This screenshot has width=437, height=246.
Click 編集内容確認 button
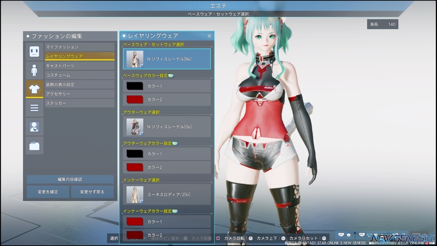tap(70, 179)
